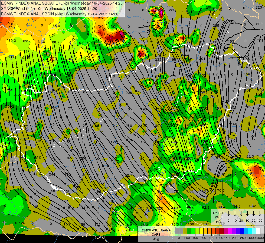Screen dimensions: 265x243
Task: Pick the yellow swatch in the CAPE legend
Action: tap(201, 231)
